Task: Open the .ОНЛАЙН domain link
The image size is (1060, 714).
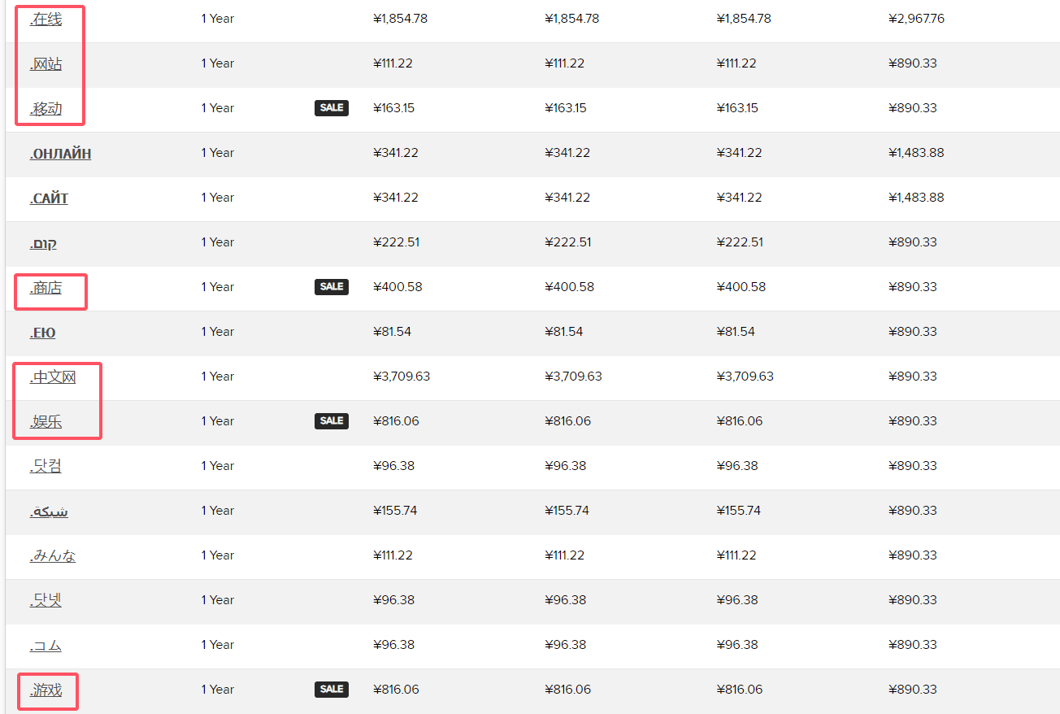Action: coord(60,153)
